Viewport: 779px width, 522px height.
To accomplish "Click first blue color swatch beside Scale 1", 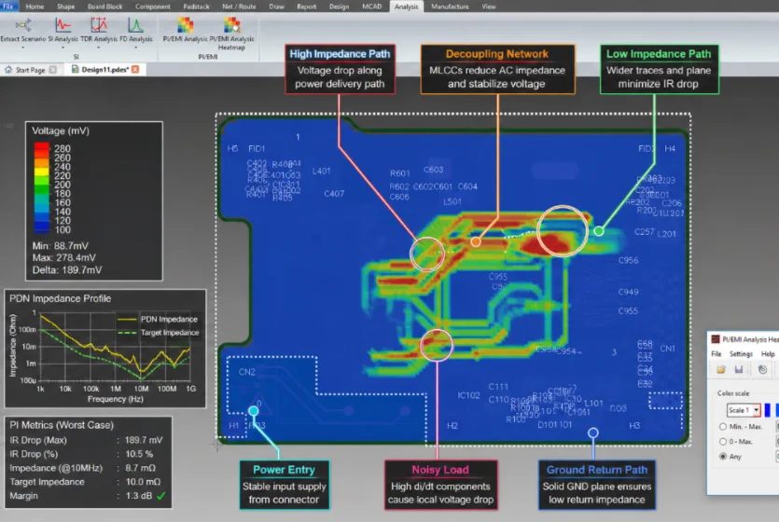I will click(x=768, y=410).
